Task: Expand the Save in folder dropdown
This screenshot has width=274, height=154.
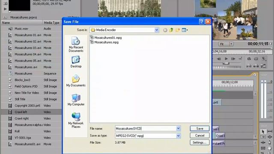Action: point(157,30)
